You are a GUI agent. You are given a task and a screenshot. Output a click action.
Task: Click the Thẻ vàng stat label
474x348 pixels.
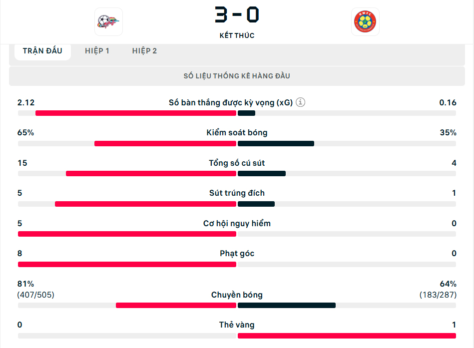[237, 325]
